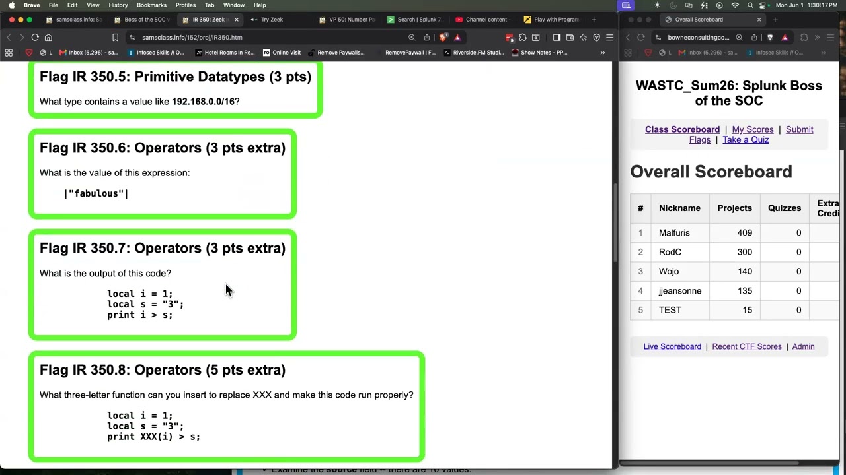Screen dimensions: 846x475
Task: Expand the Overall Scoreboard bookmarks overflow chevron
Action: [823, 53]
